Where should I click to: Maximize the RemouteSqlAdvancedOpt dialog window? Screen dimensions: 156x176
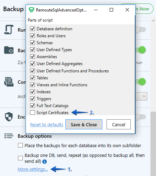click(111, 10)
